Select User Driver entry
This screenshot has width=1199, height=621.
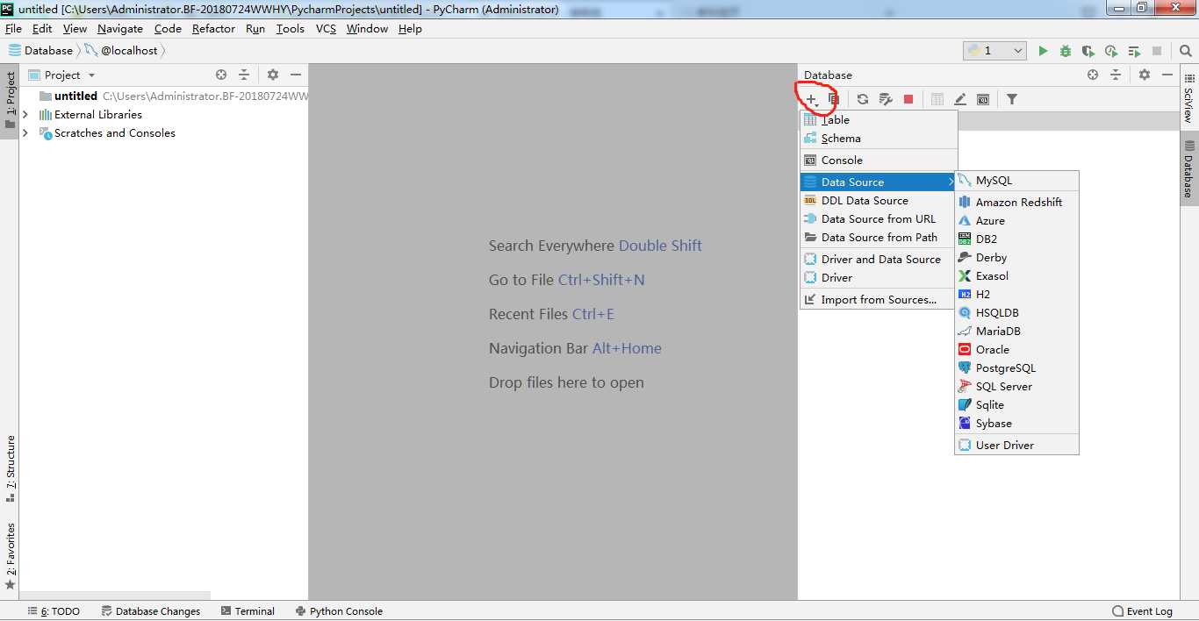coord(1016,446)
